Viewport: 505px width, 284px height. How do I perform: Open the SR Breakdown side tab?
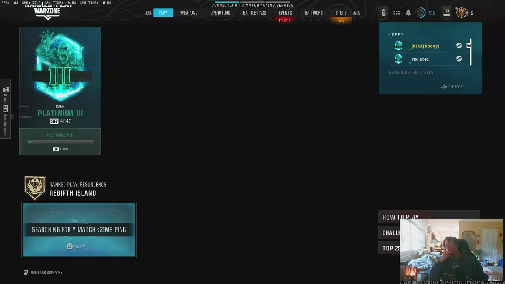[5, 109]
